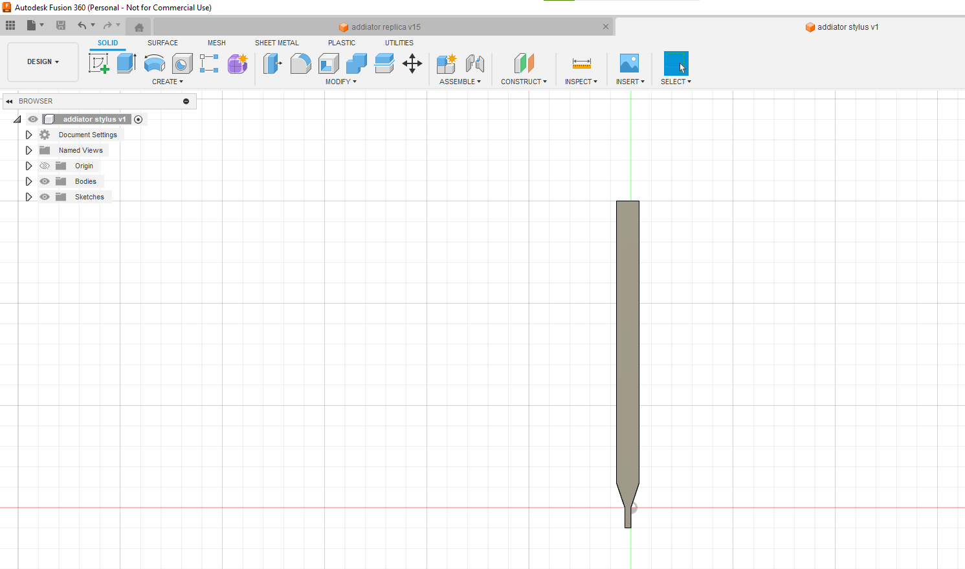Collapse the Browser panel
Image resolution: width=965 pixels, height=569 pixels.
[8, 101]
